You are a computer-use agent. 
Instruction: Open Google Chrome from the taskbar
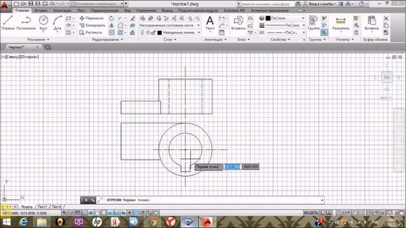[152, 222]
